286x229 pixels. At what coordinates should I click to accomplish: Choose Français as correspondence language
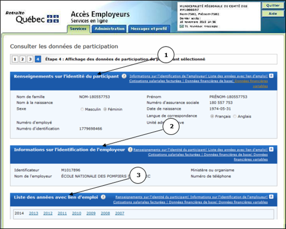(212, 116)
